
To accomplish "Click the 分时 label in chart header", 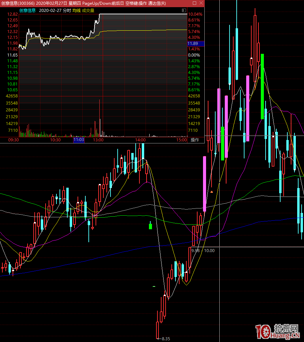I will coord(67,11).
